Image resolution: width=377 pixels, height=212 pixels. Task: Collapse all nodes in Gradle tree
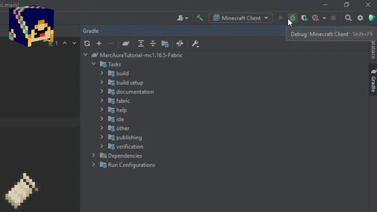point(153,44)
